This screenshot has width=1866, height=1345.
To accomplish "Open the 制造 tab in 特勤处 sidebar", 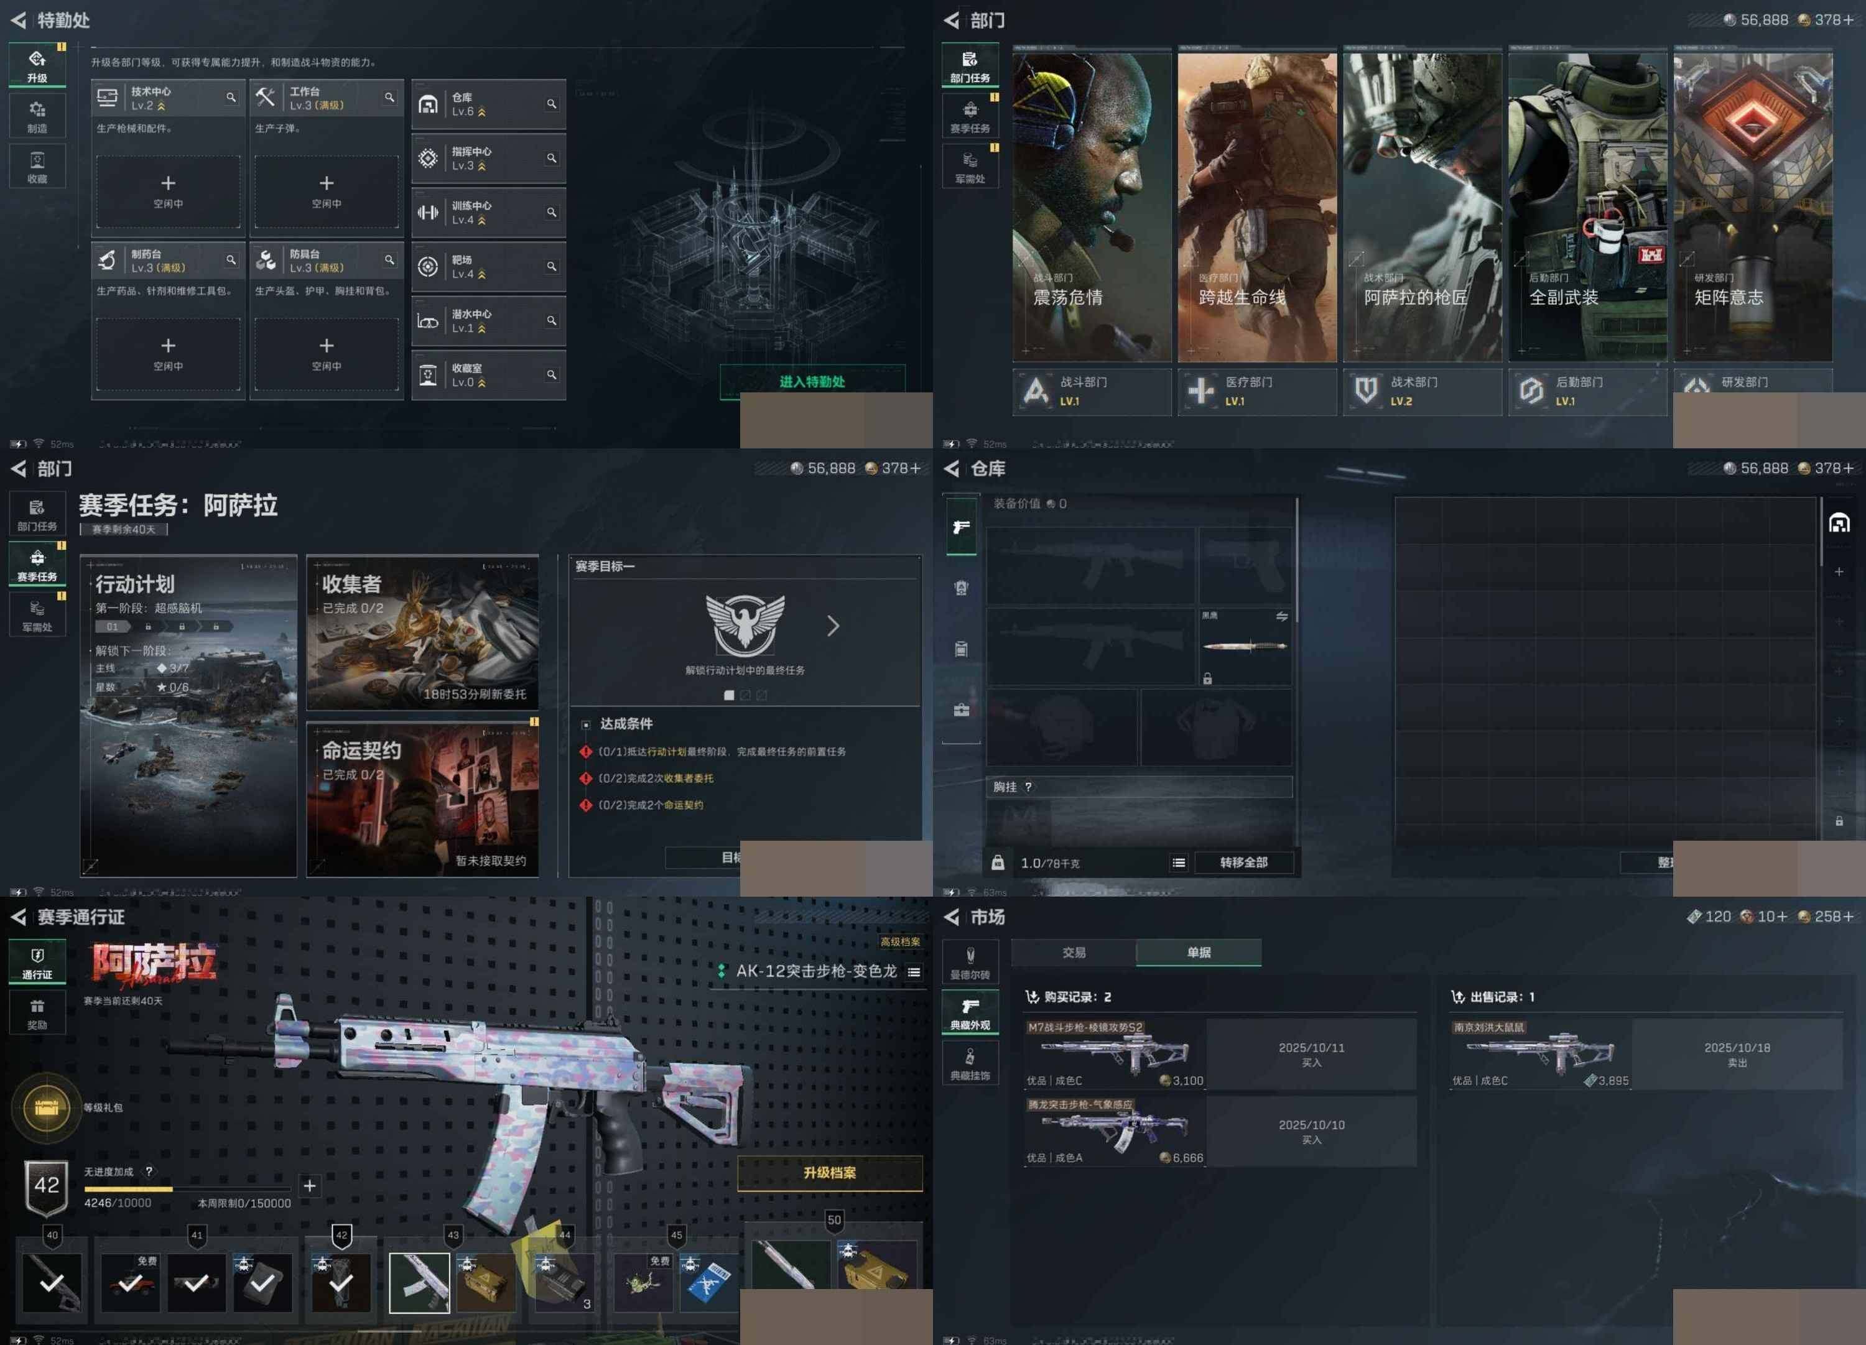I will [x=37, y=116].
